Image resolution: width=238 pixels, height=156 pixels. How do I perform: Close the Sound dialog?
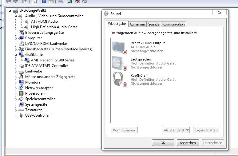point(219,12)
